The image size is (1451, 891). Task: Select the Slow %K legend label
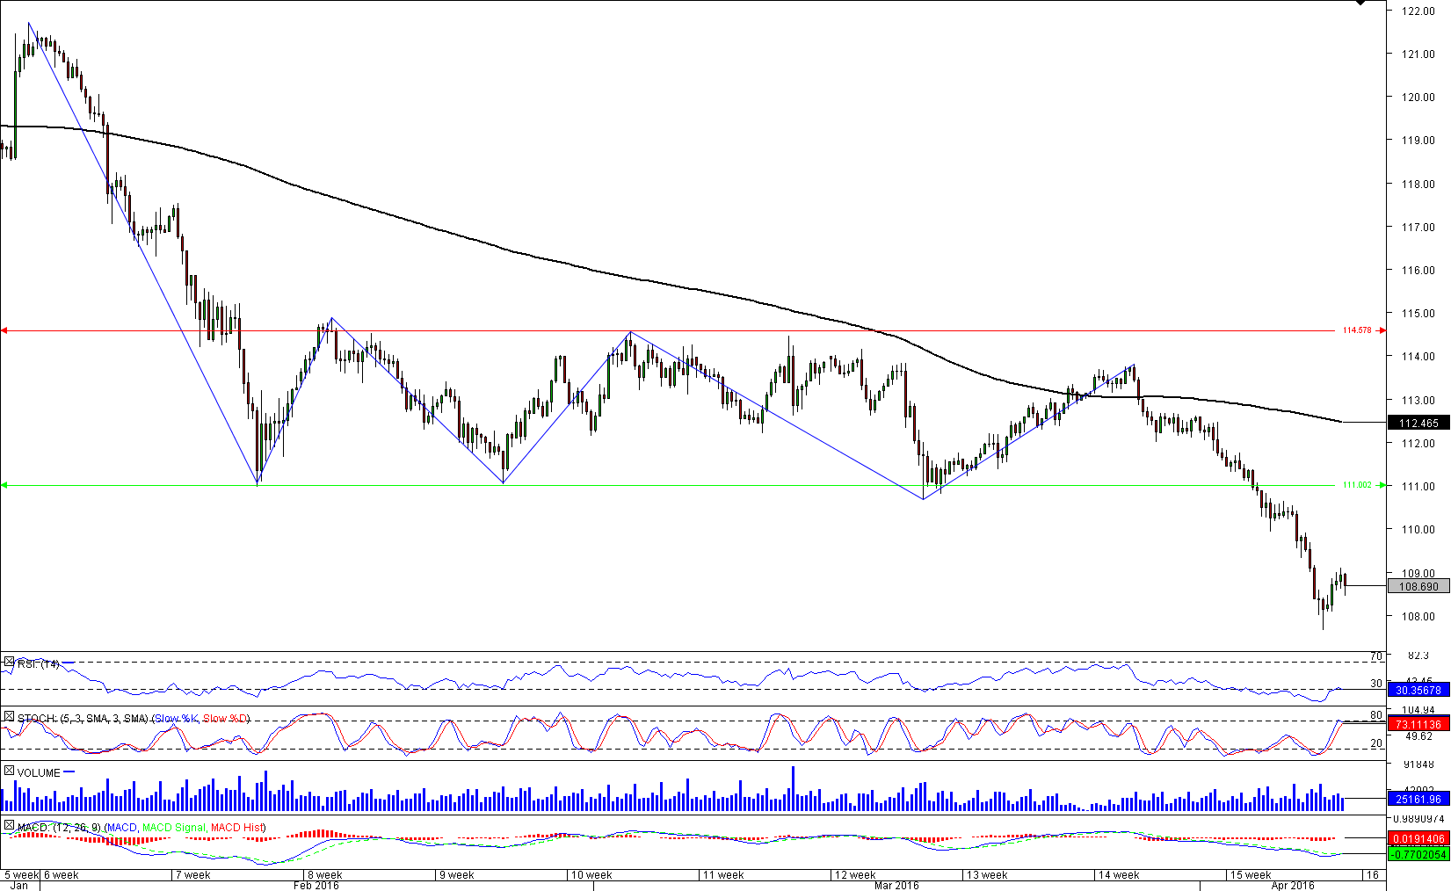click(176, 719)
